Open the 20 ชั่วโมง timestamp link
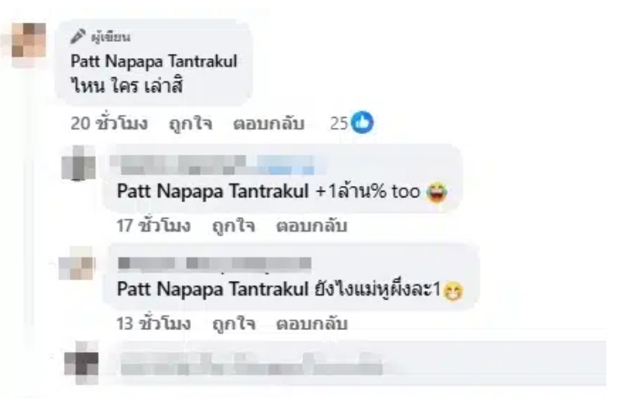 [109, 124]
